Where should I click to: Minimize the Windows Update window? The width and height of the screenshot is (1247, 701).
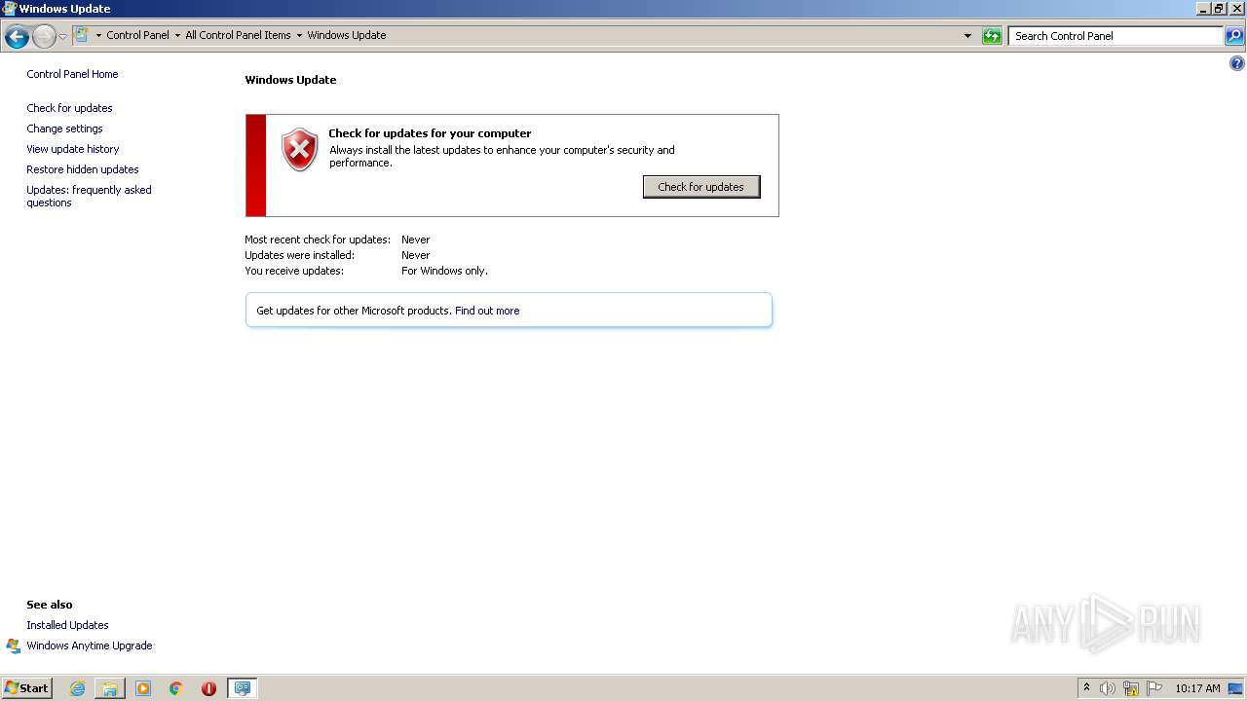click(x=1203, y=9)
